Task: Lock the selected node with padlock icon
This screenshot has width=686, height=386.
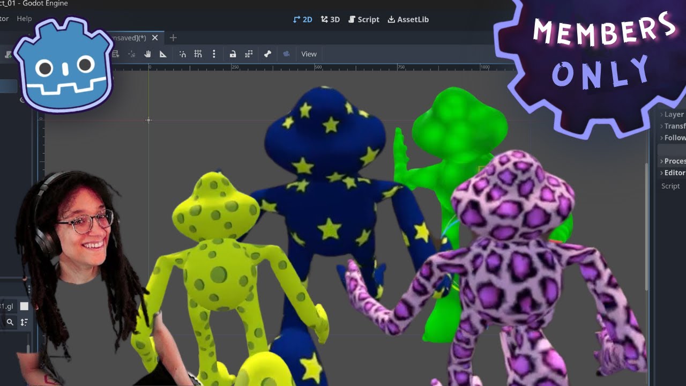Action: [233, 54]
